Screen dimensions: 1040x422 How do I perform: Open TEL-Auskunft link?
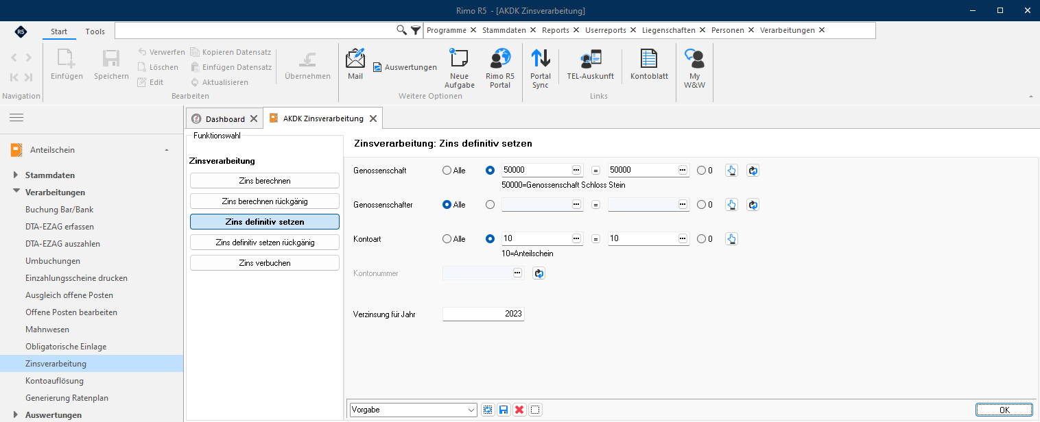(590, 65)
